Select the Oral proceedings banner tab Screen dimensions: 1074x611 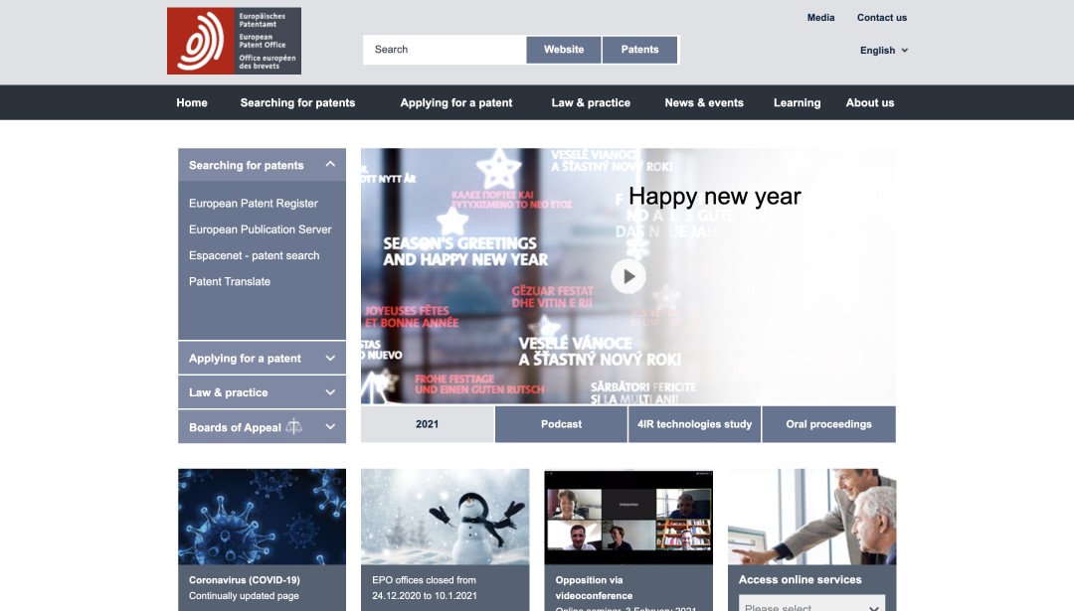coord(828,424)
